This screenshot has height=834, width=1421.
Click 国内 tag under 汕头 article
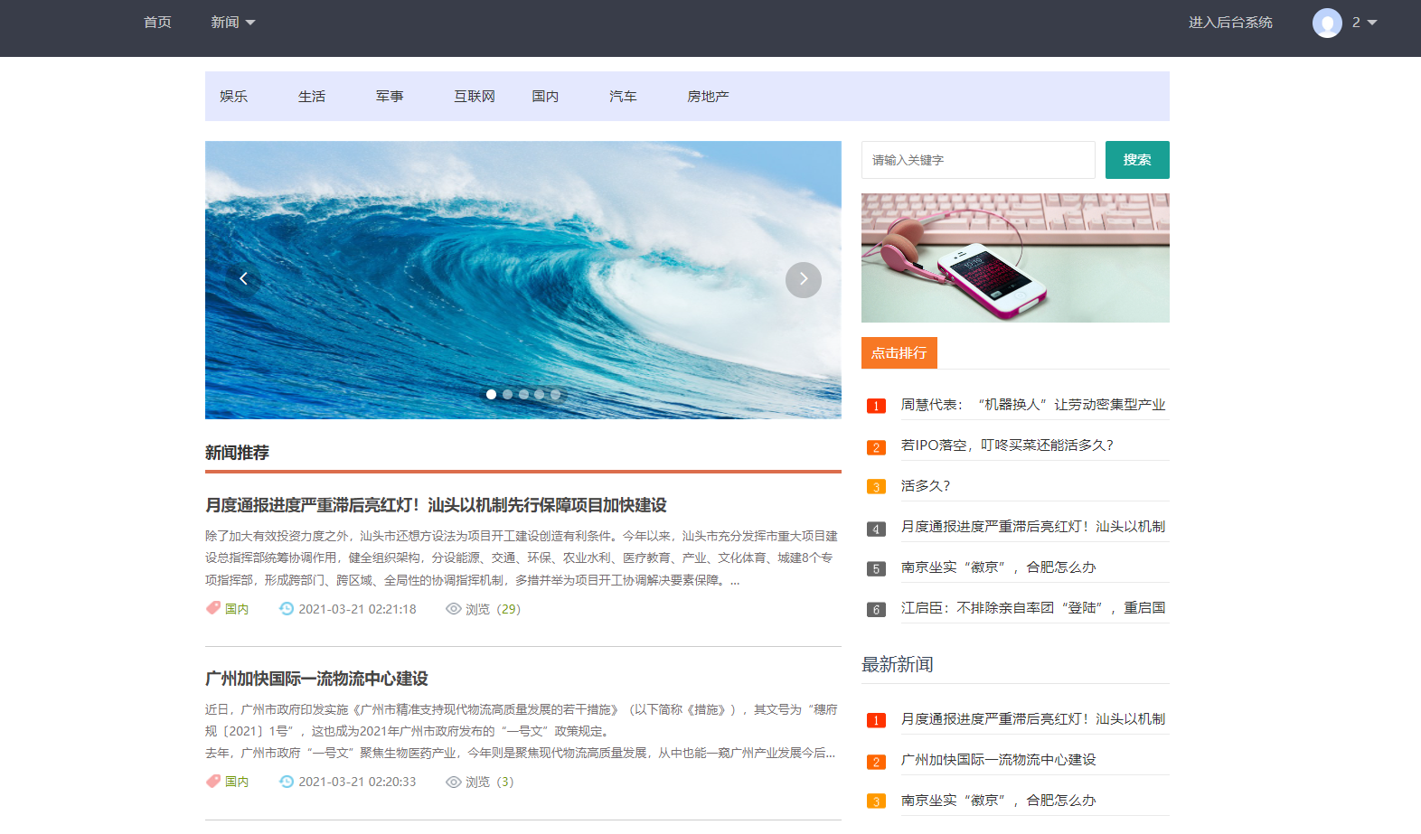coord(237,609)
